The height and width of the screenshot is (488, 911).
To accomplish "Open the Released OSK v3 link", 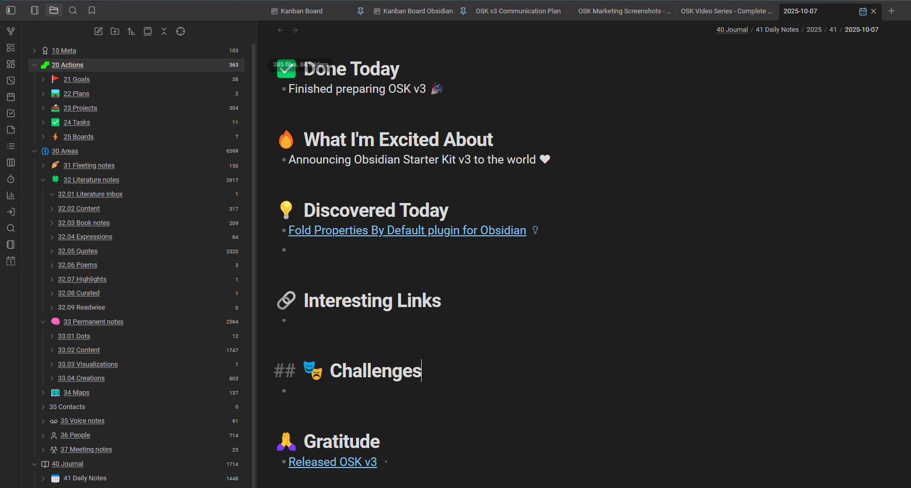I will [332, 462].
